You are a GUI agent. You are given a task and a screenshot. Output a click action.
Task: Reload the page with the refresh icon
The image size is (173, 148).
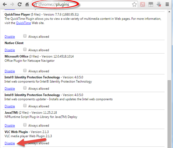click(x=20, y=4)
